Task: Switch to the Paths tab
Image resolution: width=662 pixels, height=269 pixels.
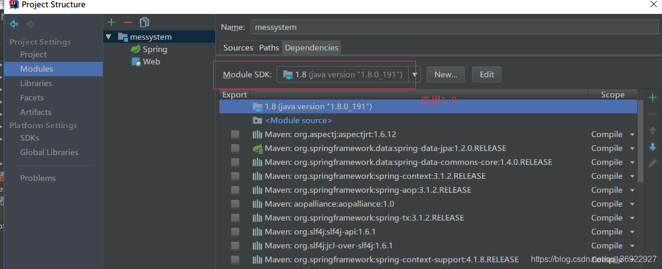Action: tap(269, 47)
